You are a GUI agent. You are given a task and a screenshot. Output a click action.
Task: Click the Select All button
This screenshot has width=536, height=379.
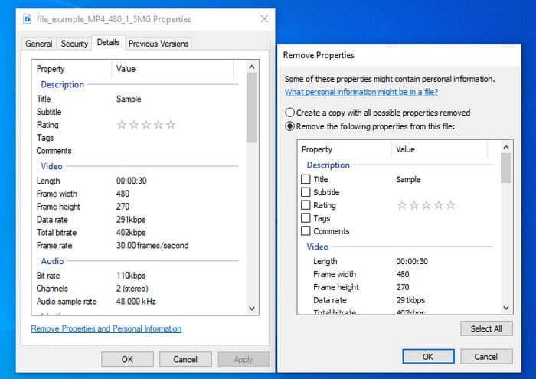[x=486, y=328]
